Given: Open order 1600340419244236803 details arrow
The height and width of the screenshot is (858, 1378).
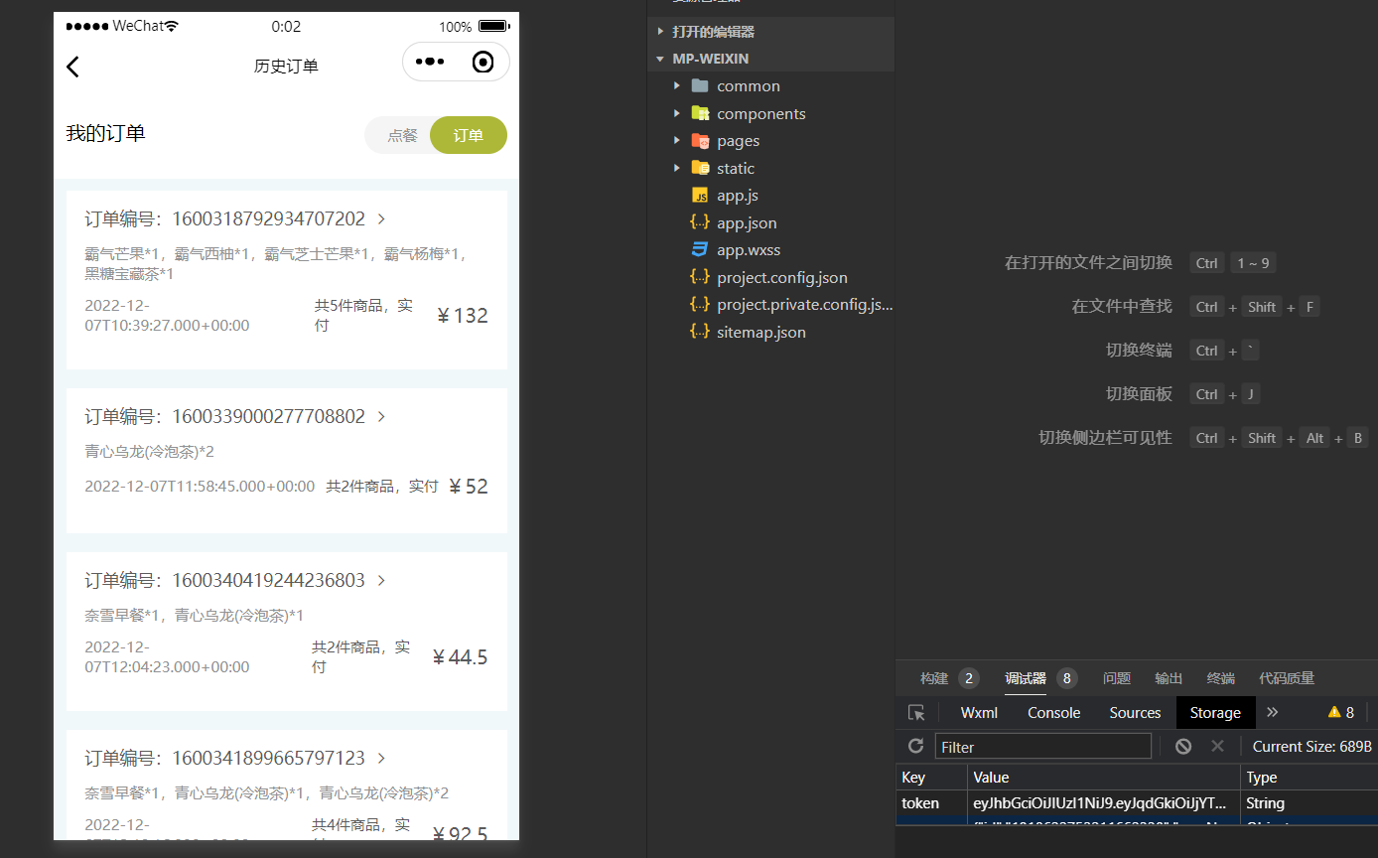Looking at the screenshot, I should pyautogui.click(x=382, y=580).
